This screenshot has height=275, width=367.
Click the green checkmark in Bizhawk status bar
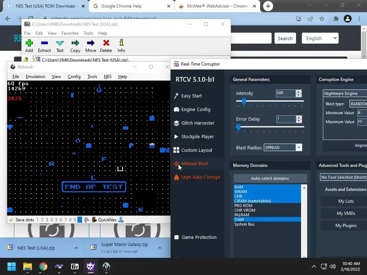tap(11, 220)
